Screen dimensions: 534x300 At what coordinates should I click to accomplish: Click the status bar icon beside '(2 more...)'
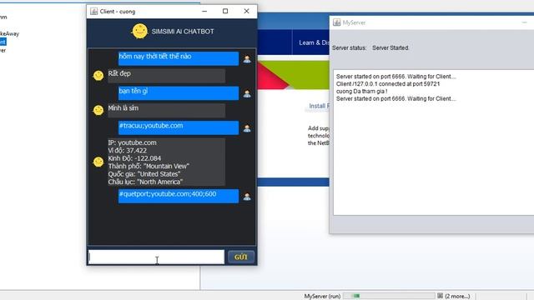440,296
